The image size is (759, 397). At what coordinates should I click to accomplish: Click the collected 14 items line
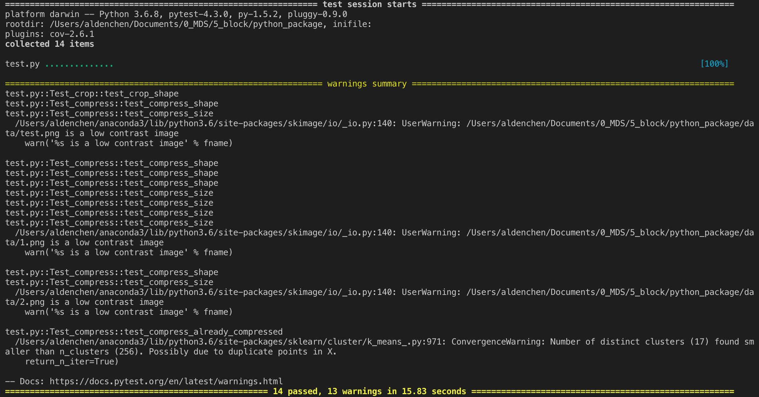(49, 44)
